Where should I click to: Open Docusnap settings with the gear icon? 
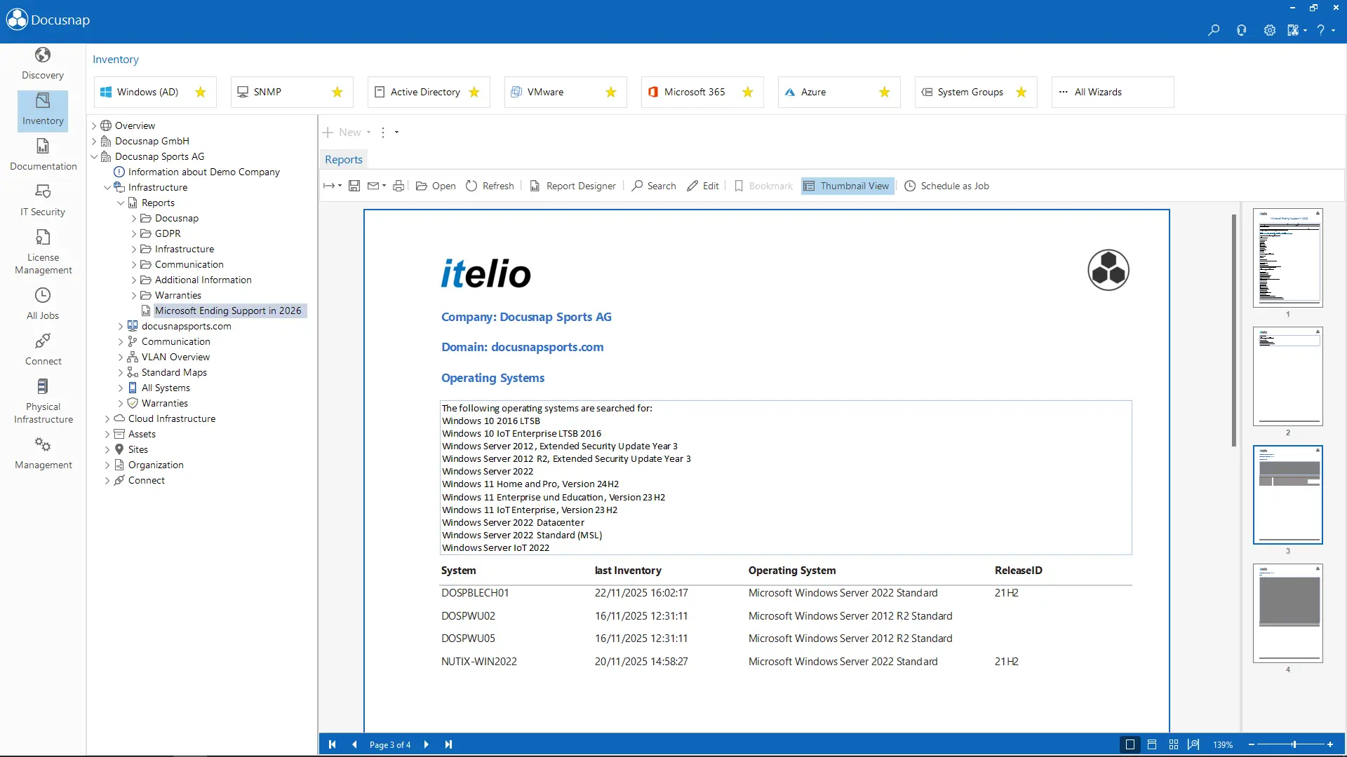pos(1269,31)
